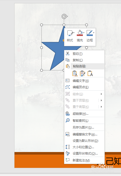The width and height of the screenshot is (121, 176).
Task: Click the Hyperlink globe icon
Action: [x=68, y=114]
